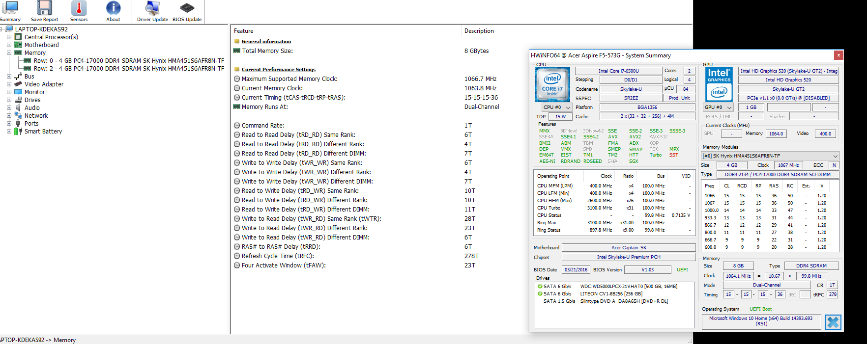The width and height of the screenshot is (867, 344).
Task: Open the memory module selector dropdown
Action: 770,156
